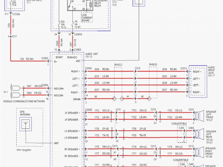Click the F20 10A fuse
The height and width of the screenshot is (167, 223).
pos(63,23)
